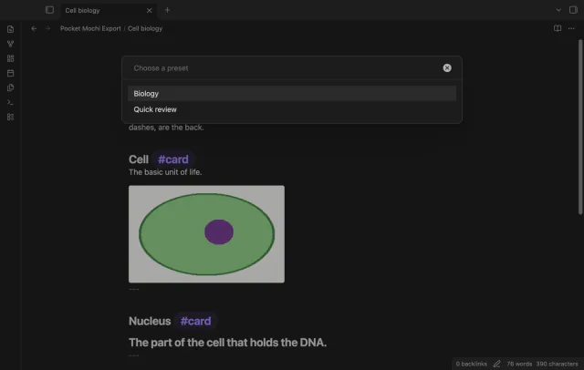The width and height of the screenshot is (584, 370).
Task: Navigate forward with right arrow
Action: 47,28
